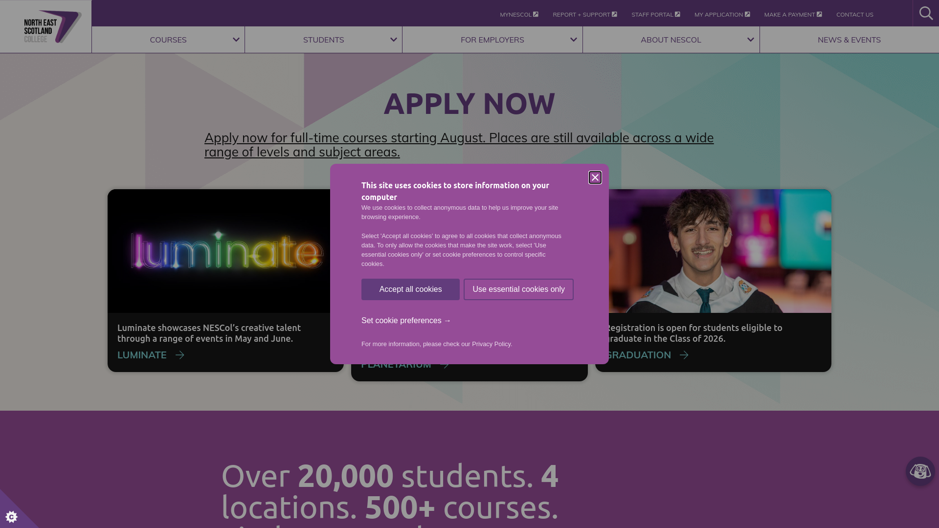Click external link icon beside MYNESCOL
The height and width of the screenshot is (528, 939).
point(536,14)
